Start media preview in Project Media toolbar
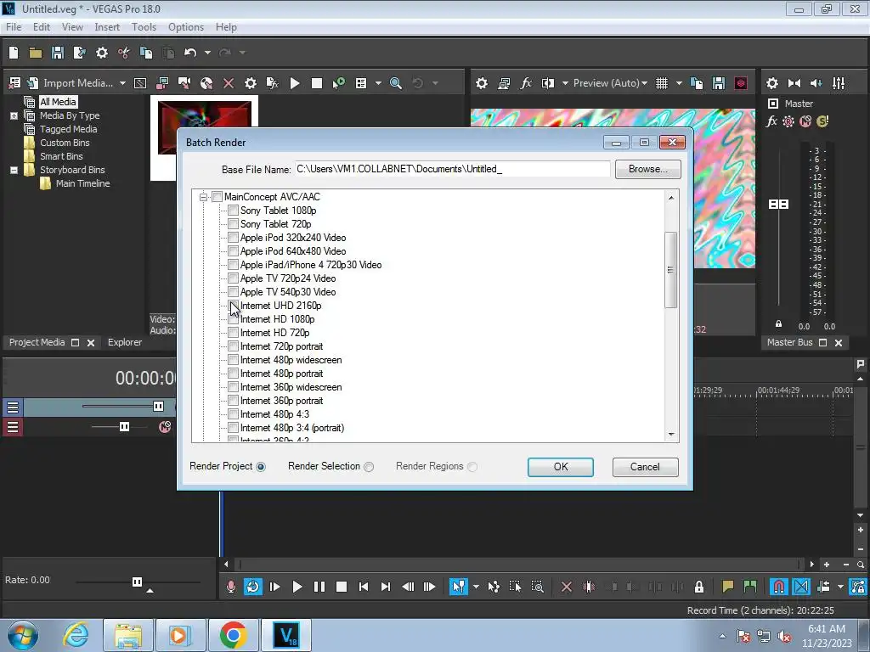The width and height of the screenshot is (870, 652). (x=295, y=83)
